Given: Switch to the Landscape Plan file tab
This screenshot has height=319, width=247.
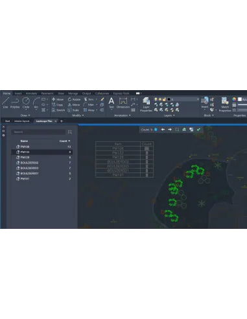Looking at the screenshot, I should point(44,121).
